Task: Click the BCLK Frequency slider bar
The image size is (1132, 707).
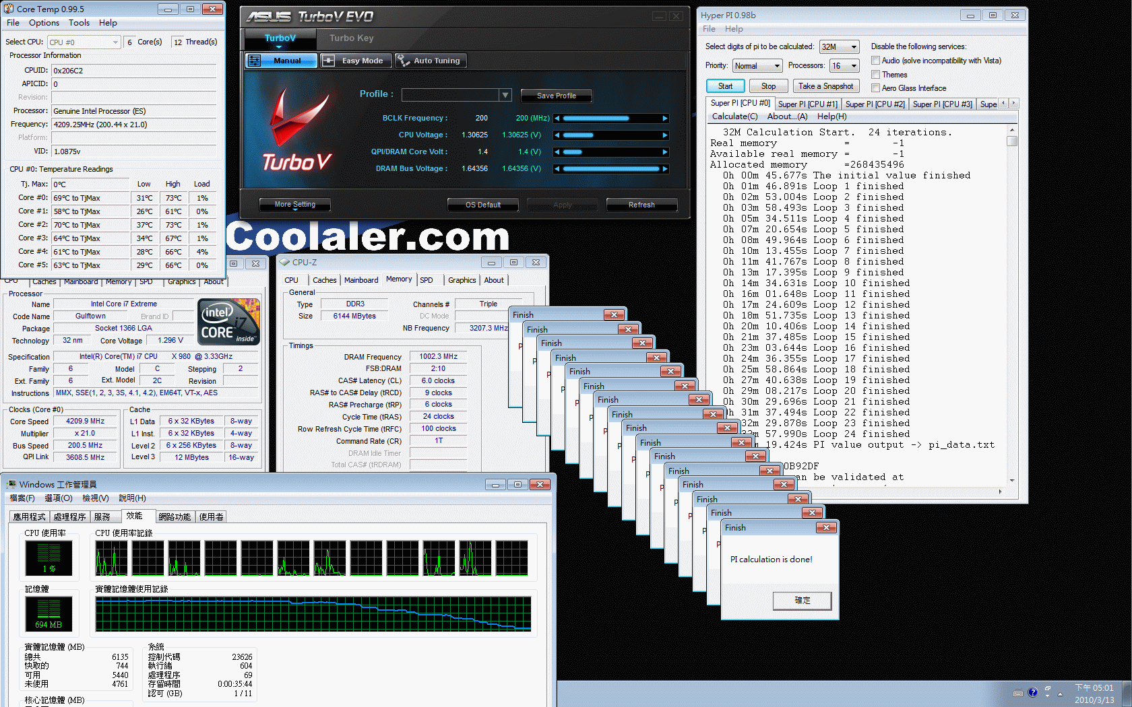Action: (x=611, y=119)
